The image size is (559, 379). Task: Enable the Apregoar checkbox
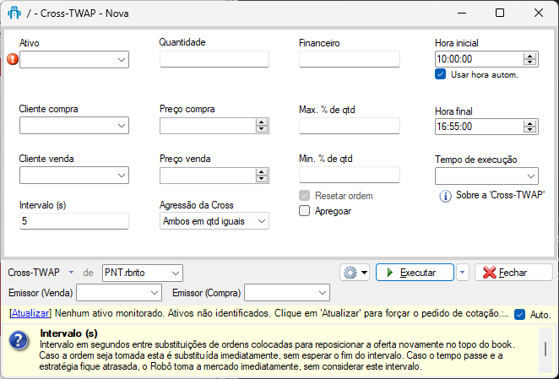click(x=305, y=211)
